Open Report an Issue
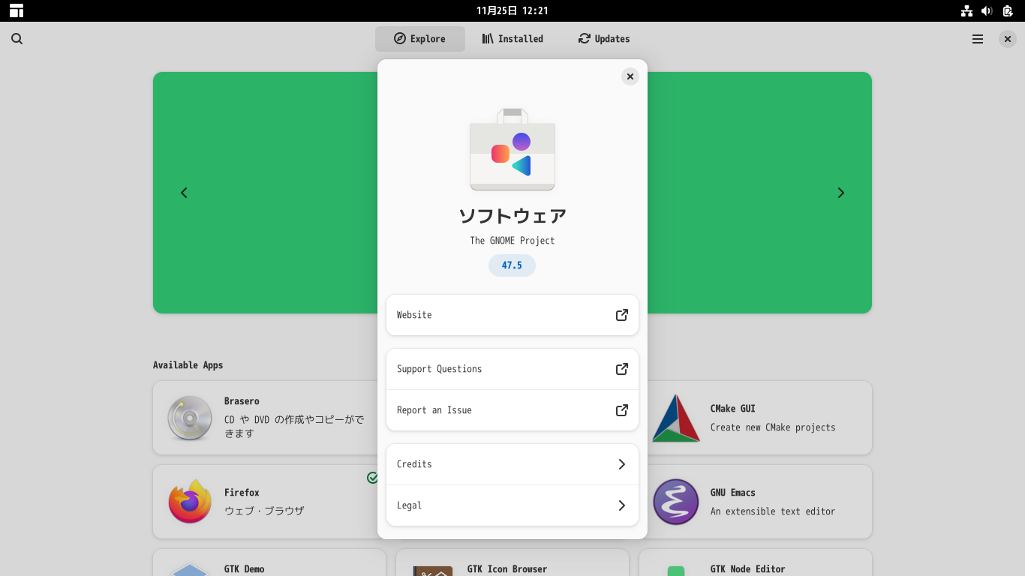Screen dimensions: 1025x576 (x=512, y=410)
